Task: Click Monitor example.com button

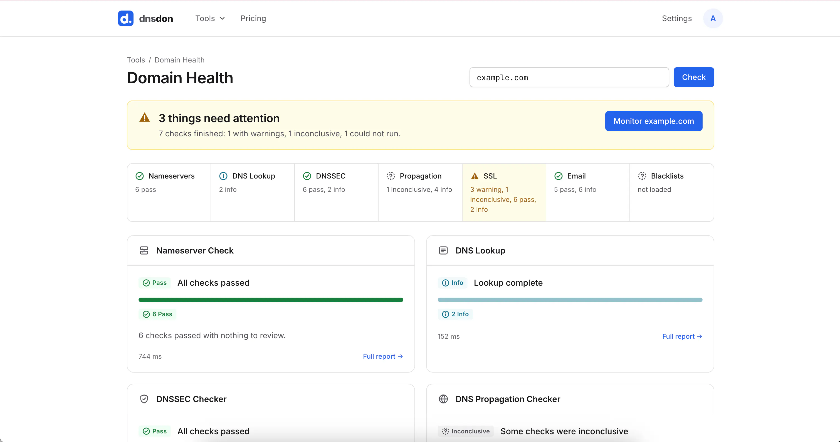Action: coord(653,121)
